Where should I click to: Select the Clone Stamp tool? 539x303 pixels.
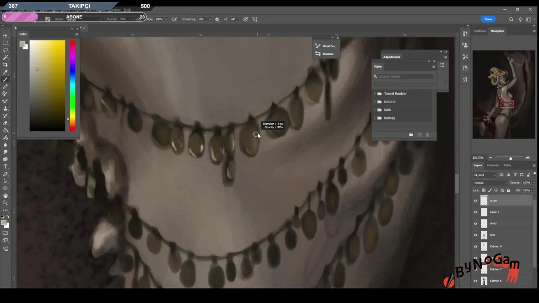(x=5, y=108)
